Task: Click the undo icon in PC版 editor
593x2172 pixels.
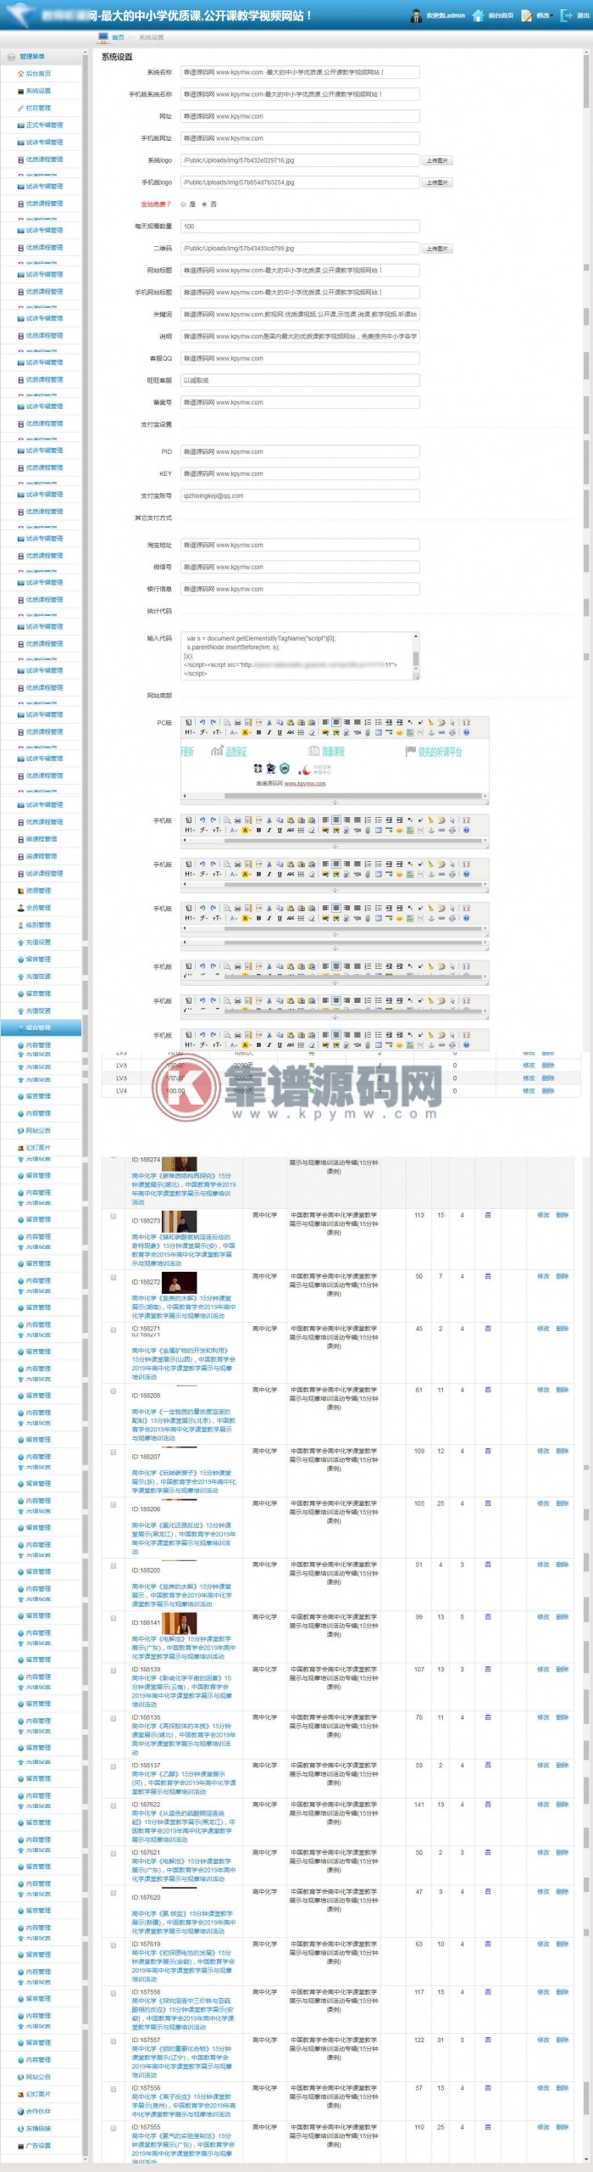Action: pos(202,722)
